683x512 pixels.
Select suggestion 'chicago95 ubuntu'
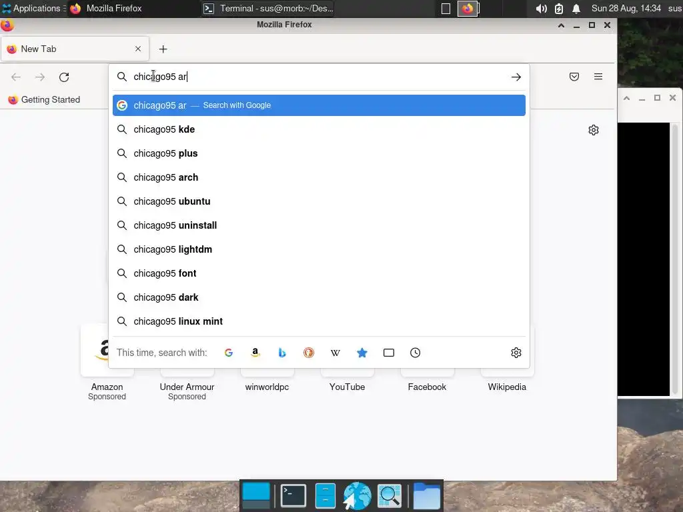tap(319, 201)
